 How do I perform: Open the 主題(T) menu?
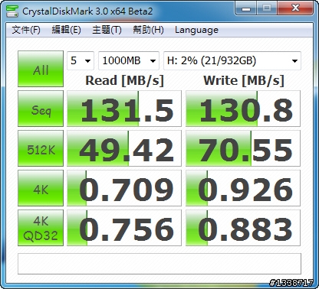coord(107,30)
